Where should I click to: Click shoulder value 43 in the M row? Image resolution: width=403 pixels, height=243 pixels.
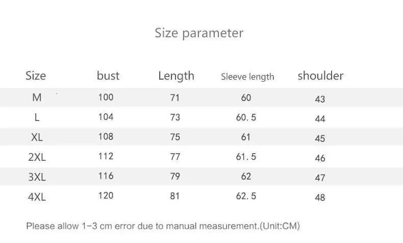click(320, 99)
